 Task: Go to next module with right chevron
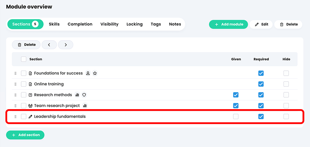[x=66, y=45]
